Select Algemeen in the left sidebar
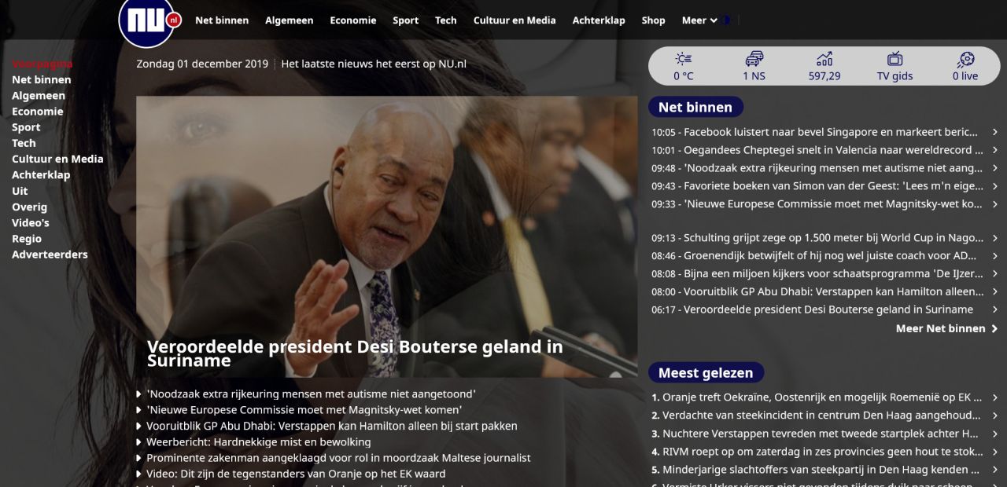The width and height of the screenshot is (1007, 487). point(39,96)
